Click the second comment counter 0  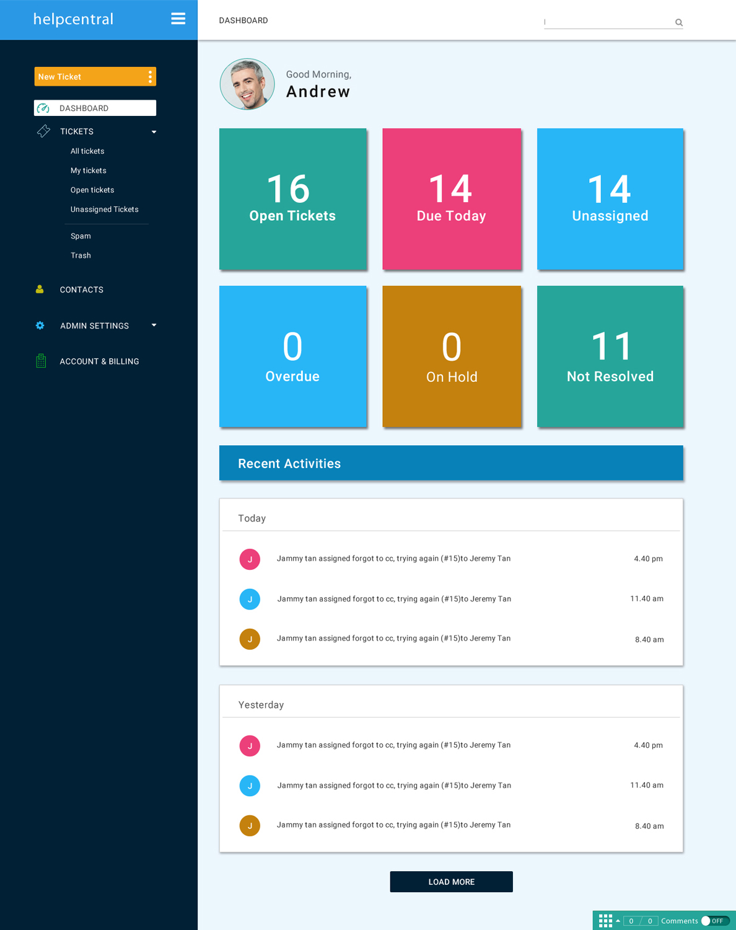(650, 921)
